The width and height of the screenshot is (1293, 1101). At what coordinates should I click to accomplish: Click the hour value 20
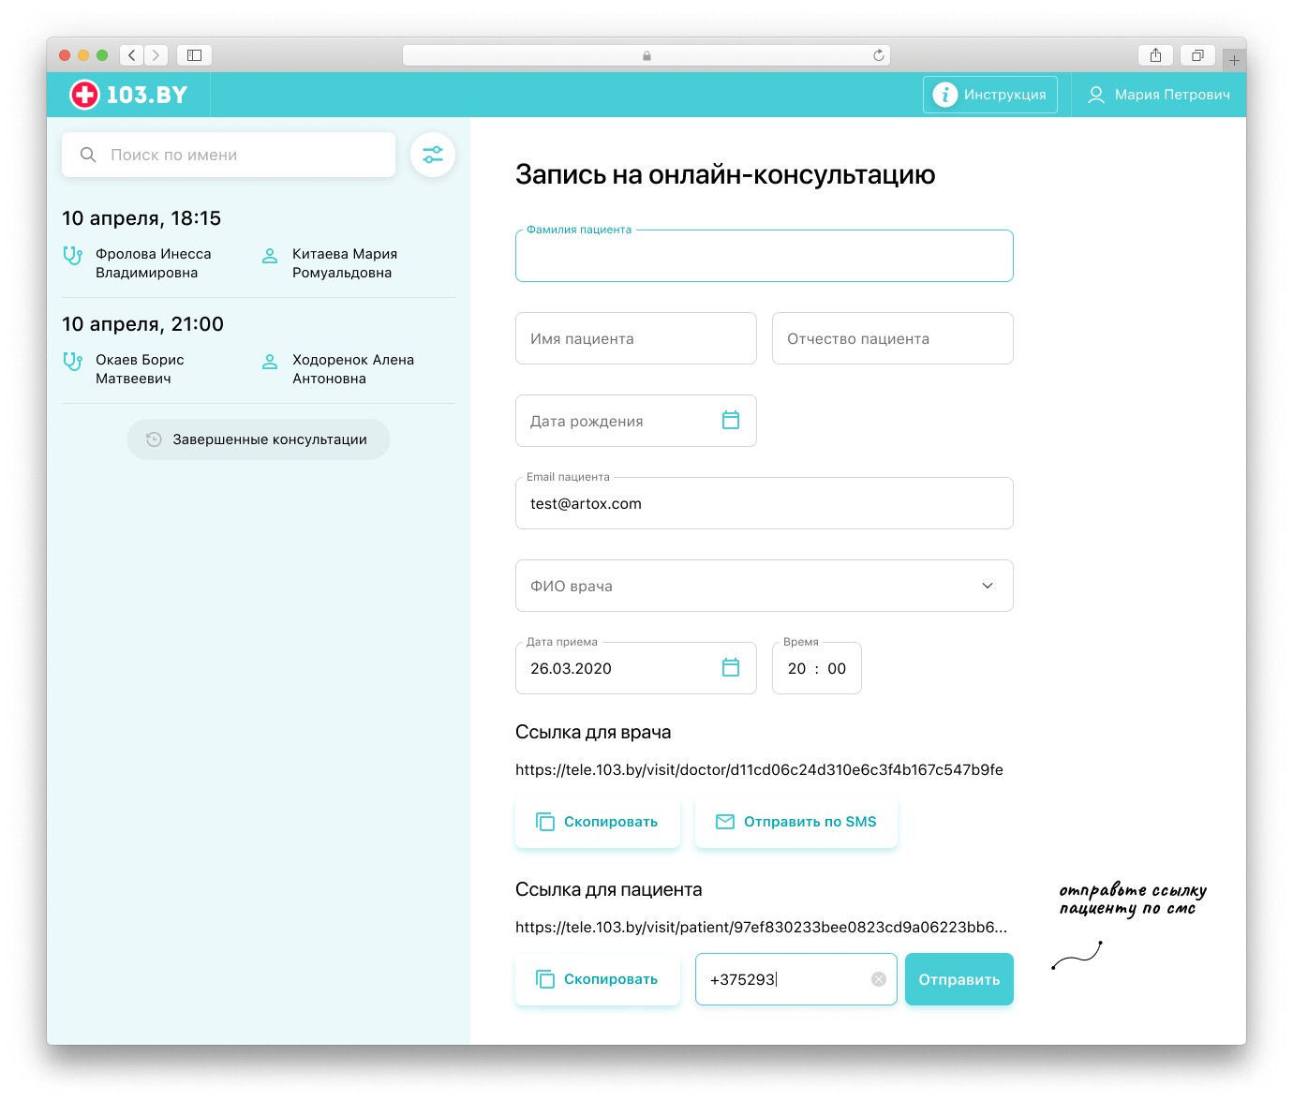click(x=796, y=668)
